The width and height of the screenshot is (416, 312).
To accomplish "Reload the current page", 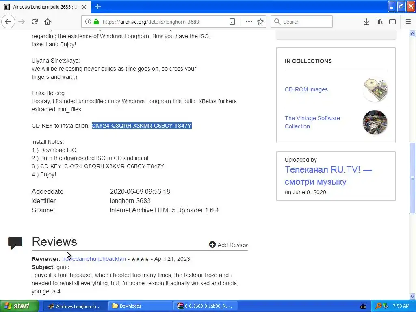I will [x=35, y=22].
